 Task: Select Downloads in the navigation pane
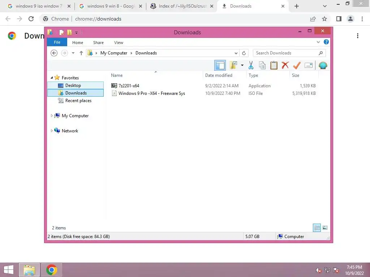(x=76, y=93)
